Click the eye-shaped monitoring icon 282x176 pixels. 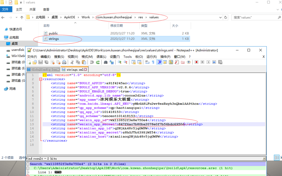[189, 62]
